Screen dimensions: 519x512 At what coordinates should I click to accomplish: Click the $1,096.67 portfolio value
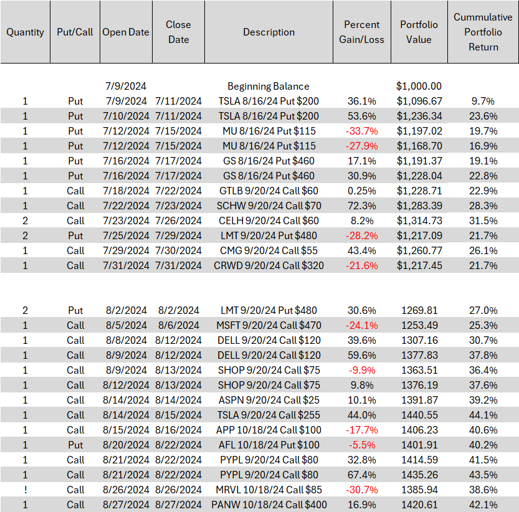coord(419,102)
